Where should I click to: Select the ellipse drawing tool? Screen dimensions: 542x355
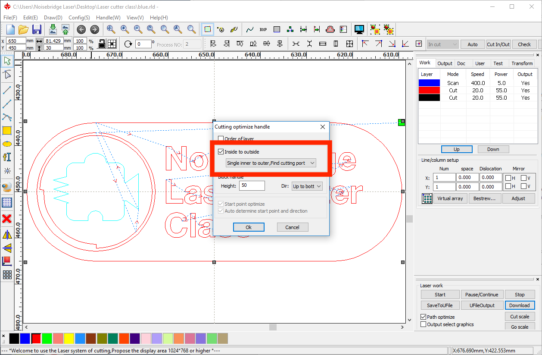[6, 144]
